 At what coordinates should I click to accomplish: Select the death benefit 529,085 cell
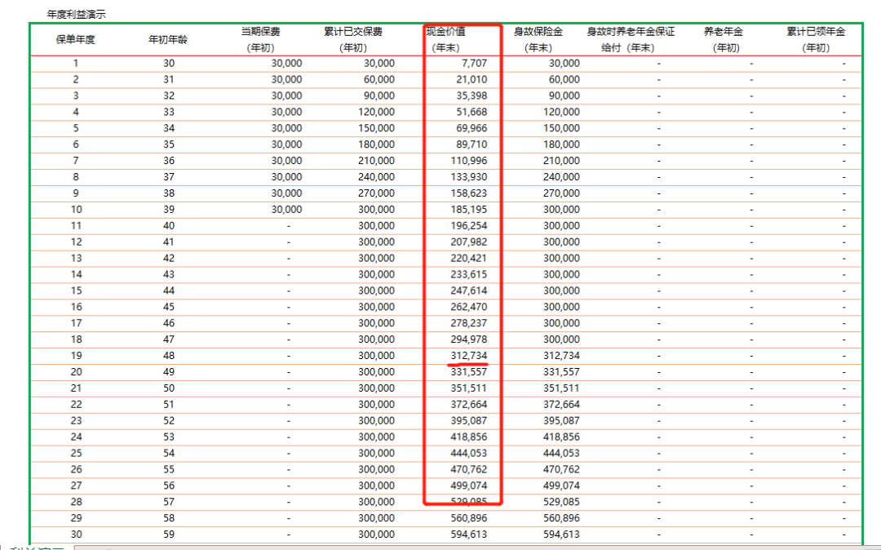(560, 502)
